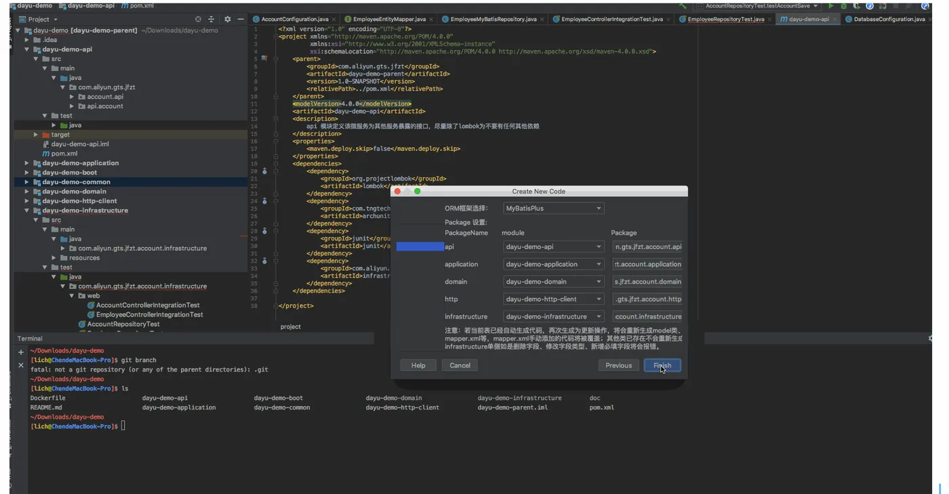949x494 pixels.
Task: Click the Help button in the dialog
Action: tap(418, 365)
